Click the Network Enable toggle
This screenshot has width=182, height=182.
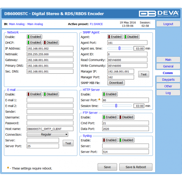coord(34,37)
